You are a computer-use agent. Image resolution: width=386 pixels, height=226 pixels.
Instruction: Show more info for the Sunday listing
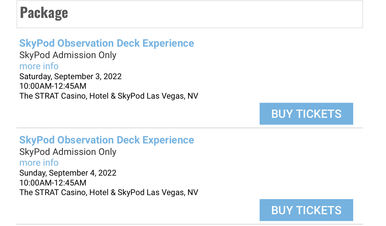click(x=39, y=163)
